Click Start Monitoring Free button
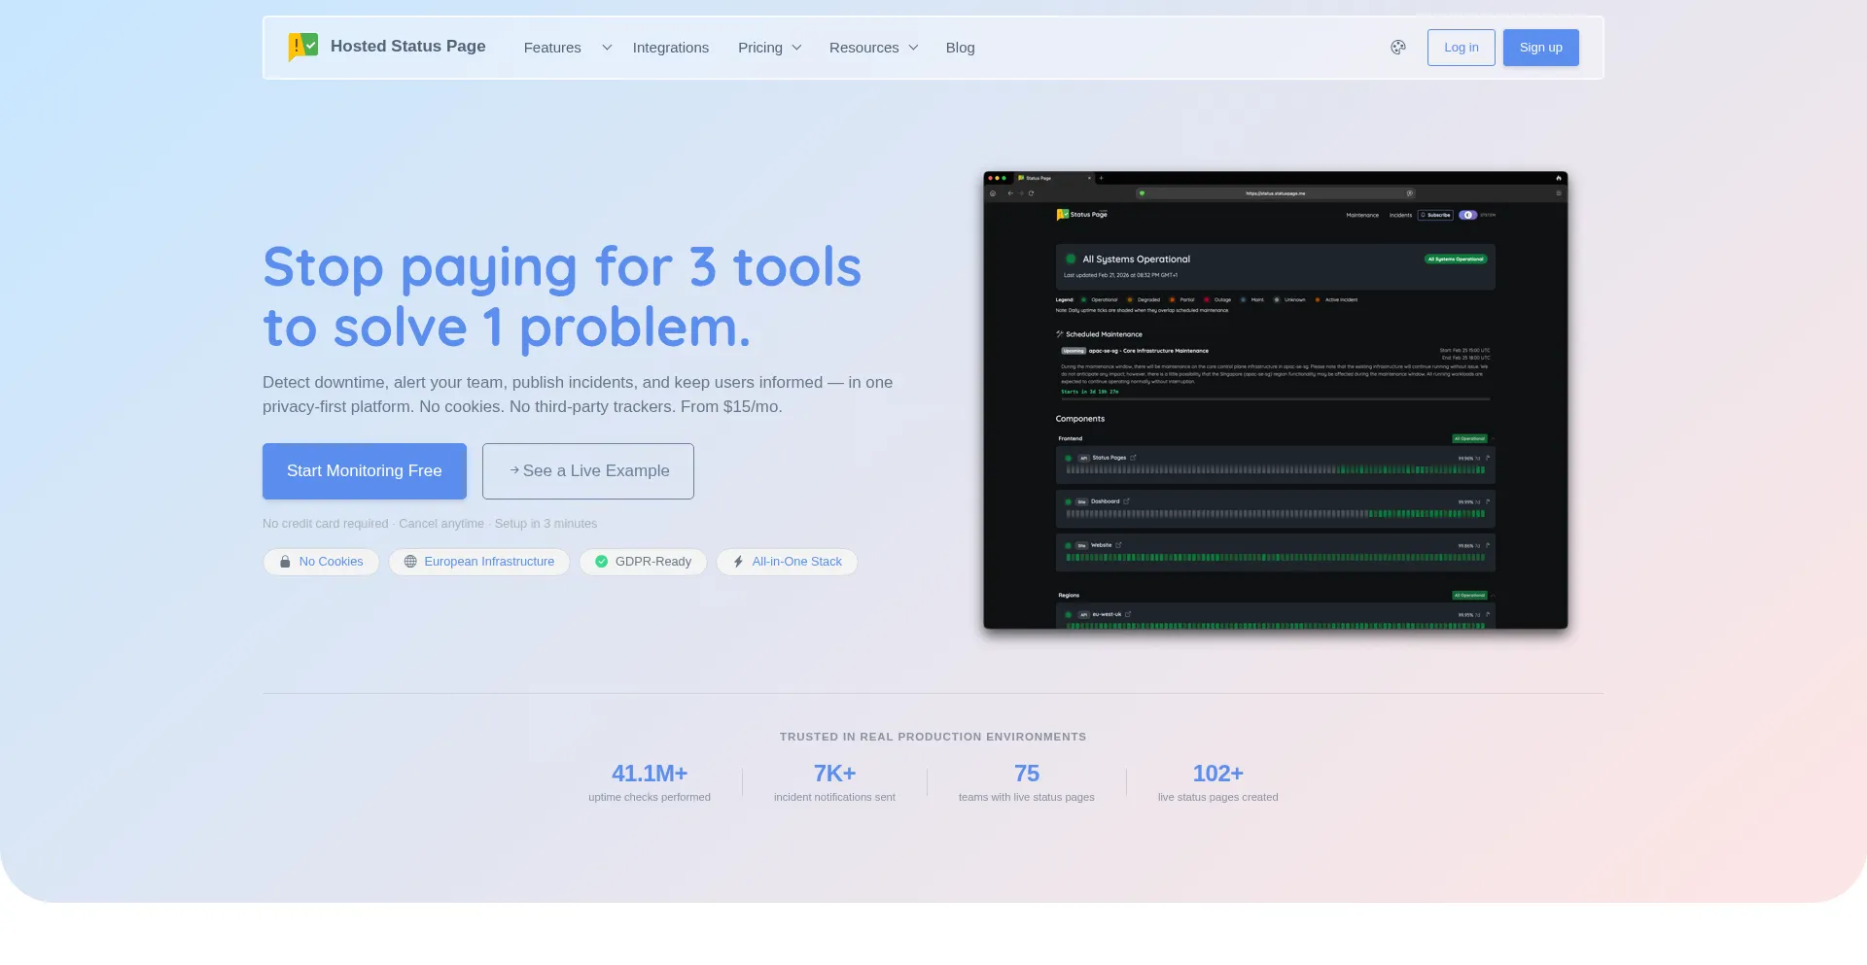The width and height of the screenshot is (1867, 965). pyautogui.click(x=365, y=471)
